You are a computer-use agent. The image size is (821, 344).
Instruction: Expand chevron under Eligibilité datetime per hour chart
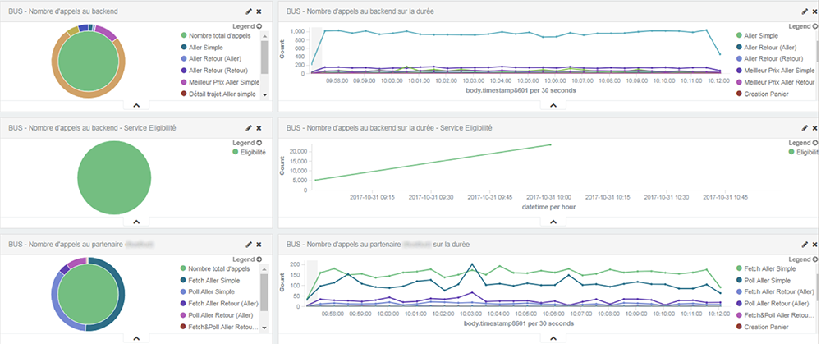coord(553,222)
